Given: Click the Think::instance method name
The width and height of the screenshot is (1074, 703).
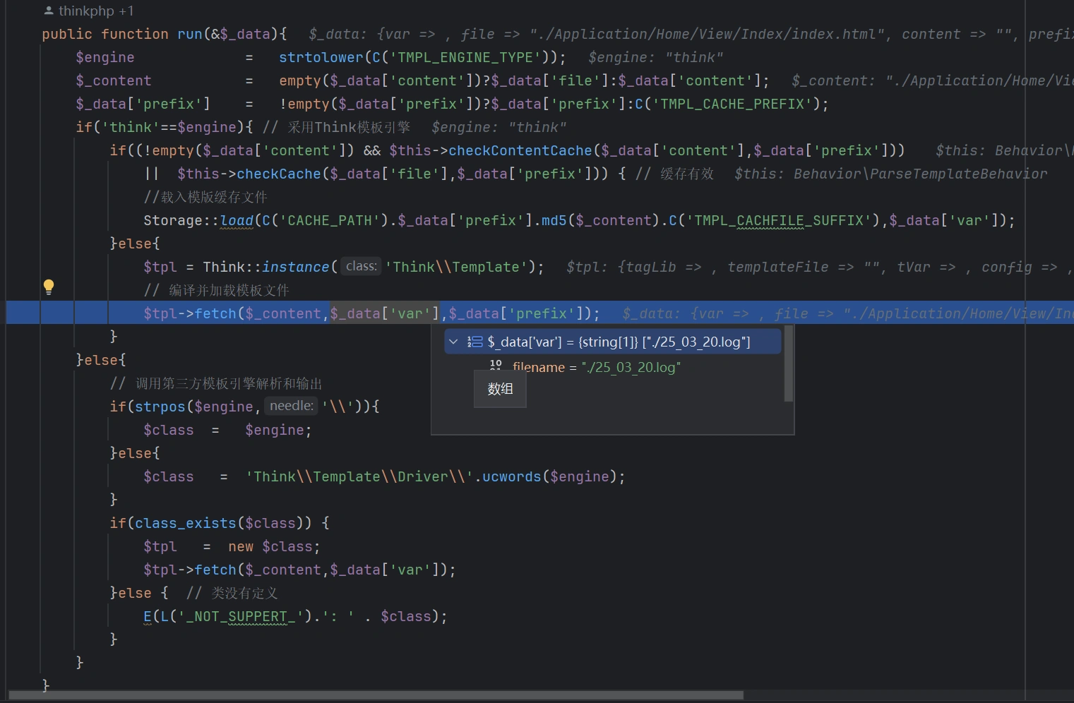Looking at the screenshot, I should (295, 267).
